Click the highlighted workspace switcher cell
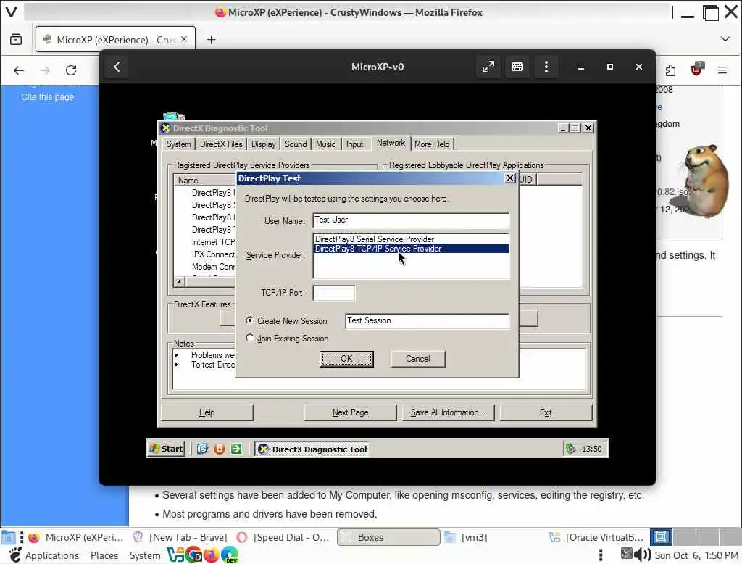 click(x=661, y=536)
